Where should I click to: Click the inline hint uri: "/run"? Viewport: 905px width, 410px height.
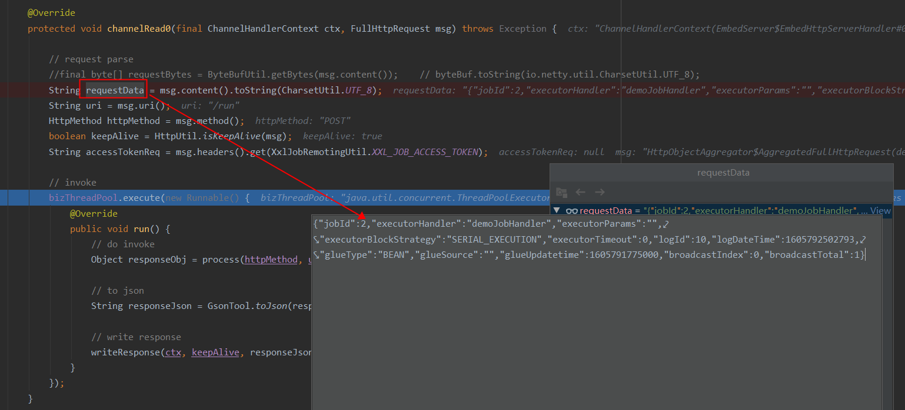tap(211, 106)
